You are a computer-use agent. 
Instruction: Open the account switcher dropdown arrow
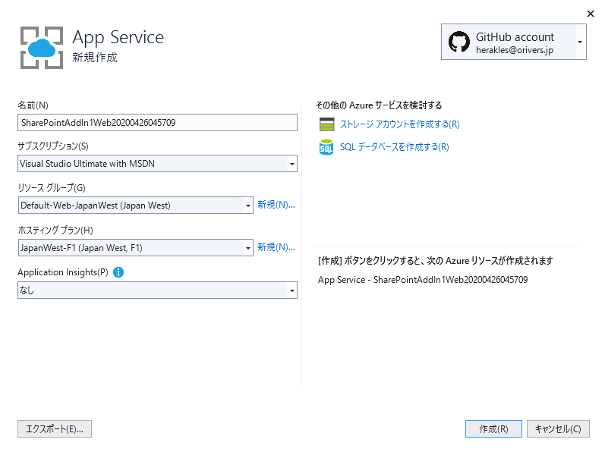(580, 42)
